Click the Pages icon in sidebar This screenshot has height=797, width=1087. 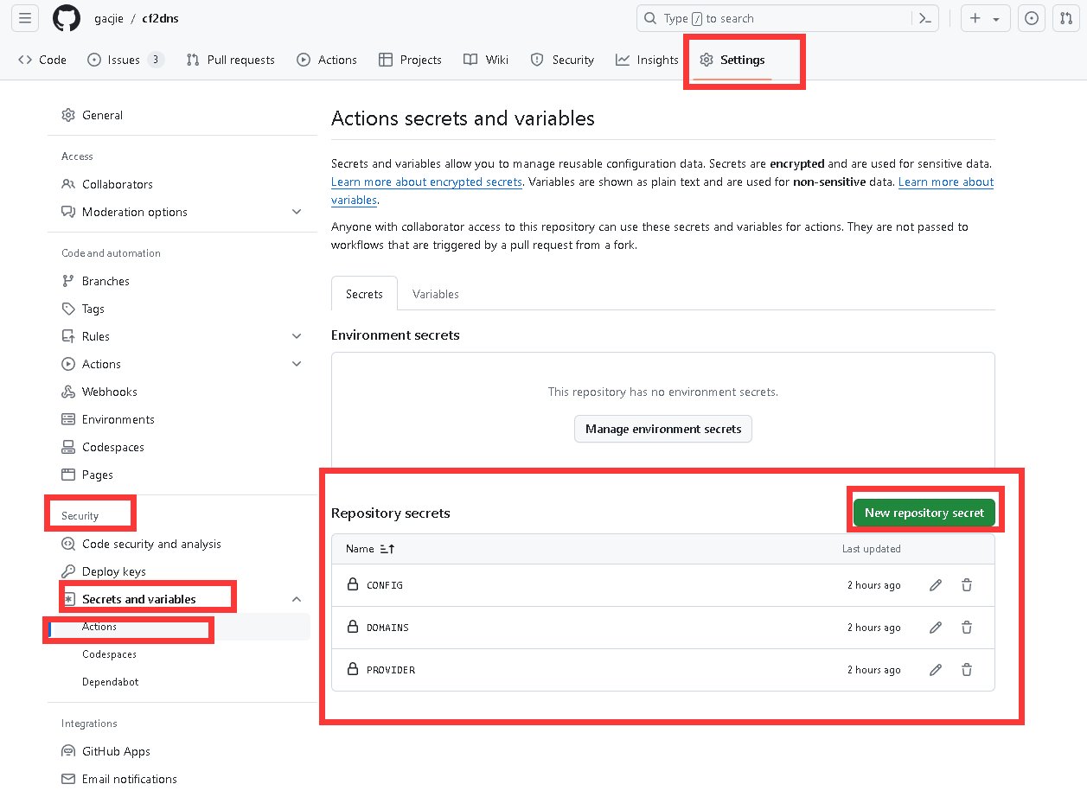pos(68,475)
